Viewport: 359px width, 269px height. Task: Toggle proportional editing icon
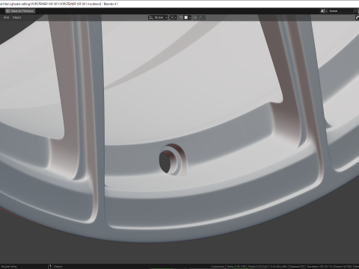[195, 17]
